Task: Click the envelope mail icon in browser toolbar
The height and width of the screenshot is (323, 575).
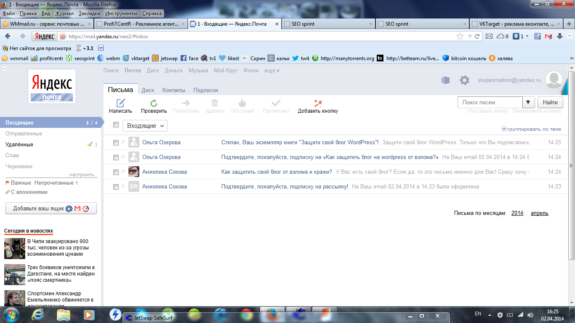Action: pos(489,37)
